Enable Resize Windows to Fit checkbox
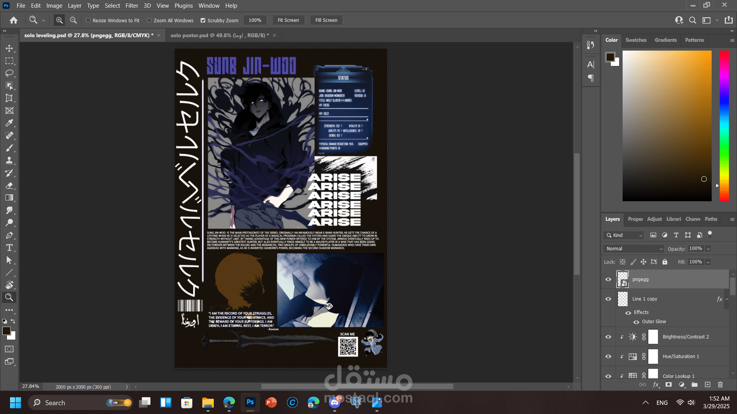737x414 pixels. [x=88, y=20]
